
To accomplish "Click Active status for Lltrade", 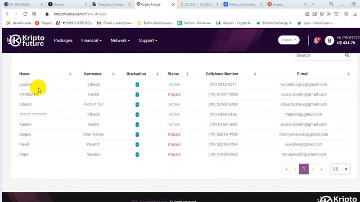I will 174,85.
